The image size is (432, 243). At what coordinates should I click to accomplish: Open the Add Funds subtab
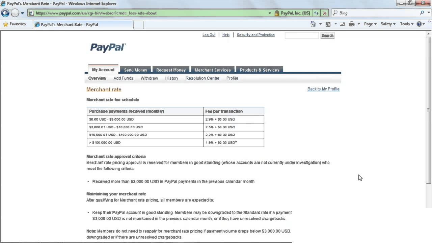[x=123, y=78]
